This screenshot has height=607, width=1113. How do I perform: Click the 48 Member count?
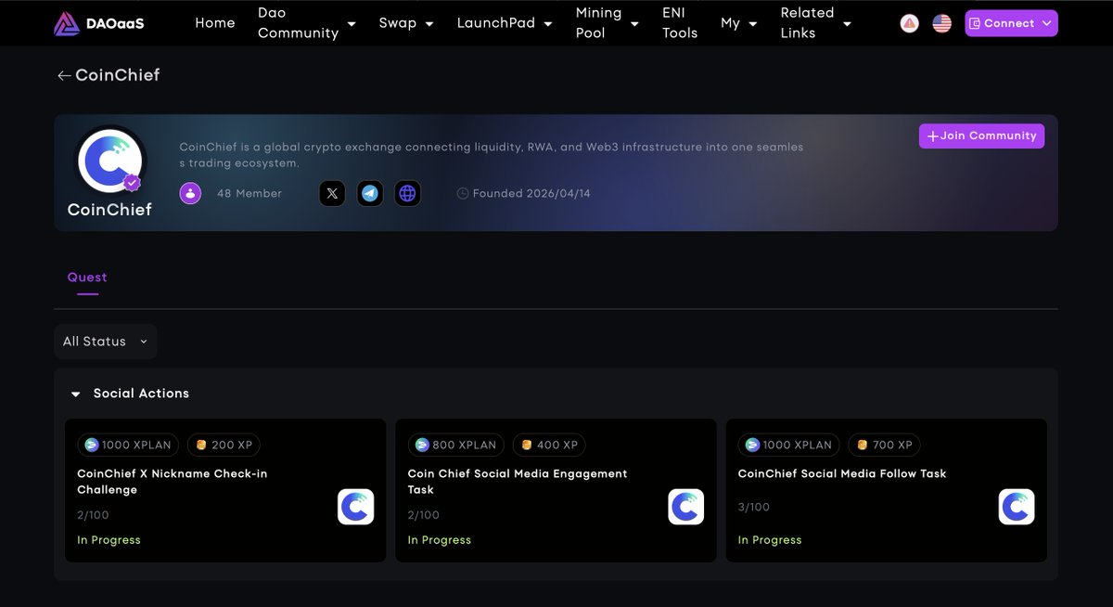pos(249,193)
